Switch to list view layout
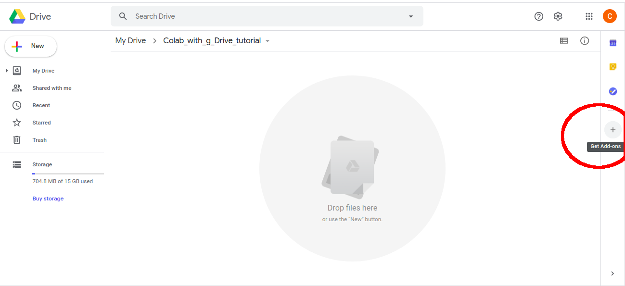This screenshot has height=286, width=625. (564, 40)
